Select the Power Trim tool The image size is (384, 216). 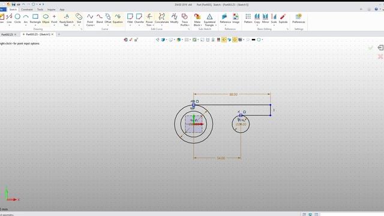click(149, 20)
